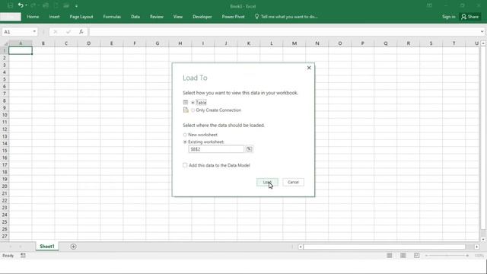Image resolution: width=487 pixels, height=274 pixels.
Task: Click vertical scrollbar up arrow
Action: point(483,43)
